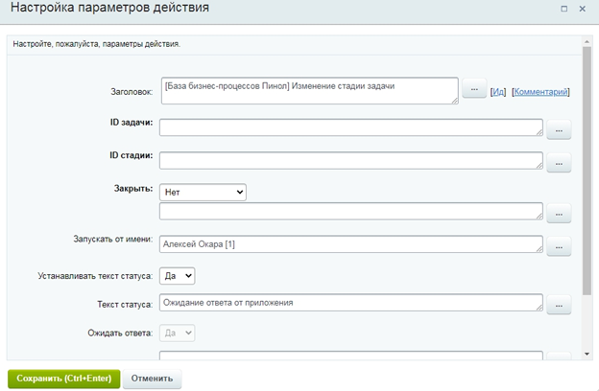Click ellipsis button beside Текст статуса field
Viewport: 599px width, 391px height.
(x=559, y=306)
